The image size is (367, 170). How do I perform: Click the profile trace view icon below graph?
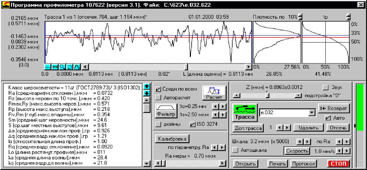[48, 67]
